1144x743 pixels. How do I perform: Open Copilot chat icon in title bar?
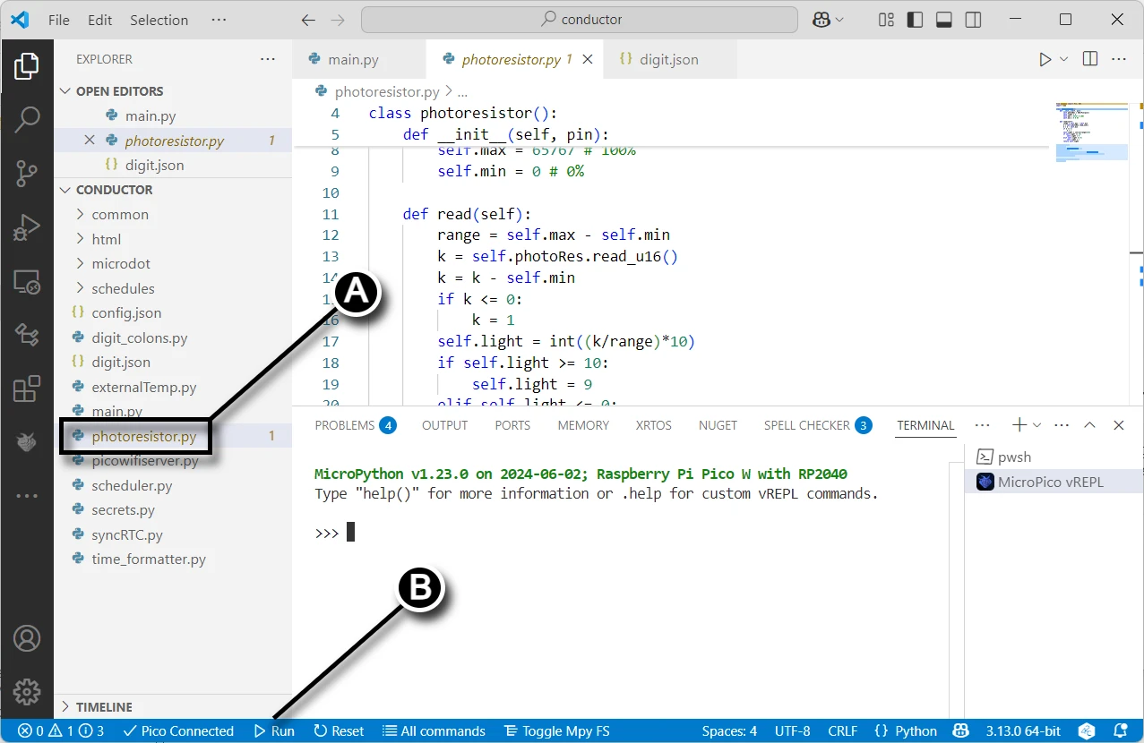tap(821, 20)
